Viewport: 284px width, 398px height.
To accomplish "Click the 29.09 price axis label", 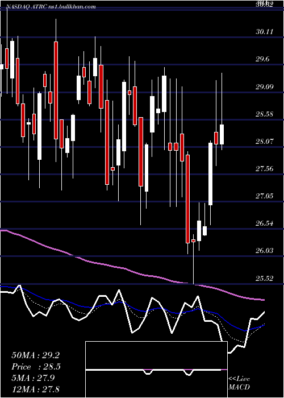I will [265, 87].
